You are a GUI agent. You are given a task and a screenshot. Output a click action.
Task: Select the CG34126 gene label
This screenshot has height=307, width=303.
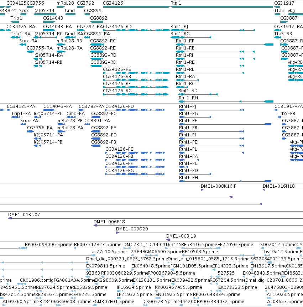[x=113, y=3]
